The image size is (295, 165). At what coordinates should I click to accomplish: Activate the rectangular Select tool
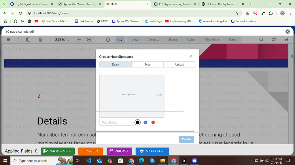(x=120, y=40)
